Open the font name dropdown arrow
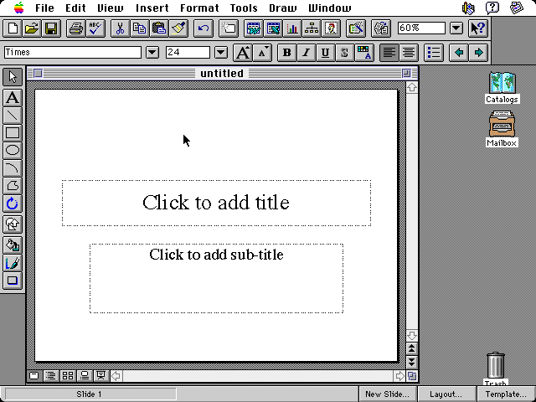Viewport: 536px width, 402px height. (x=152, y=53)
